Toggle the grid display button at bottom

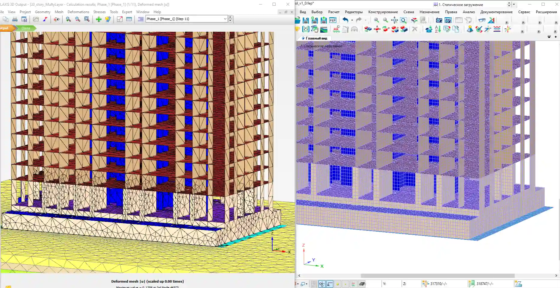click(313, 284)
